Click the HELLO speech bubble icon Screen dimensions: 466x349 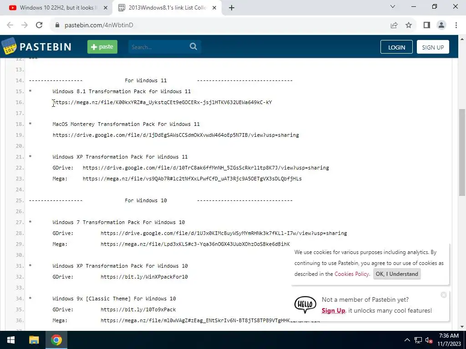pos(305,304)
